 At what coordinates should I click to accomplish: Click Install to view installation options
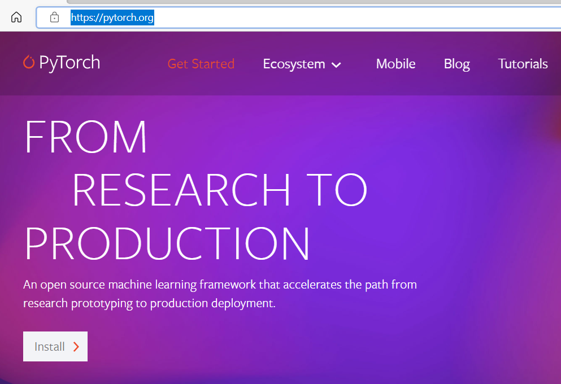[x=55, y=346]
